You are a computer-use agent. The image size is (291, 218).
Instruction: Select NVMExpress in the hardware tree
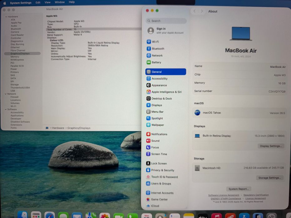click(17, 60)
